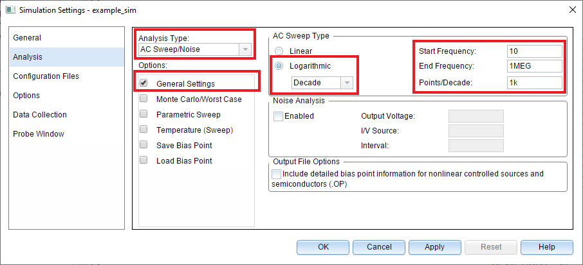
Task: Check the Parametric Sweep option
Action: coord(144,115)
